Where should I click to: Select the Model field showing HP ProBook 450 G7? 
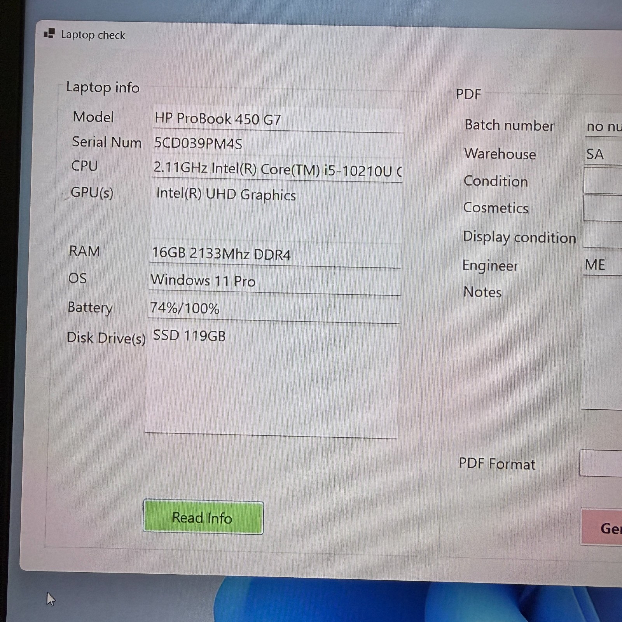(278, 119)
